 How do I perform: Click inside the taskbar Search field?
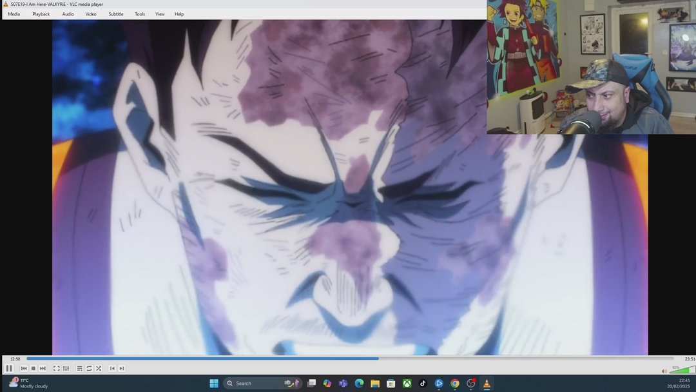pos(255,383)
